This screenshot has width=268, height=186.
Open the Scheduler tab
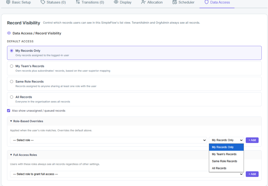click(183, 2)
